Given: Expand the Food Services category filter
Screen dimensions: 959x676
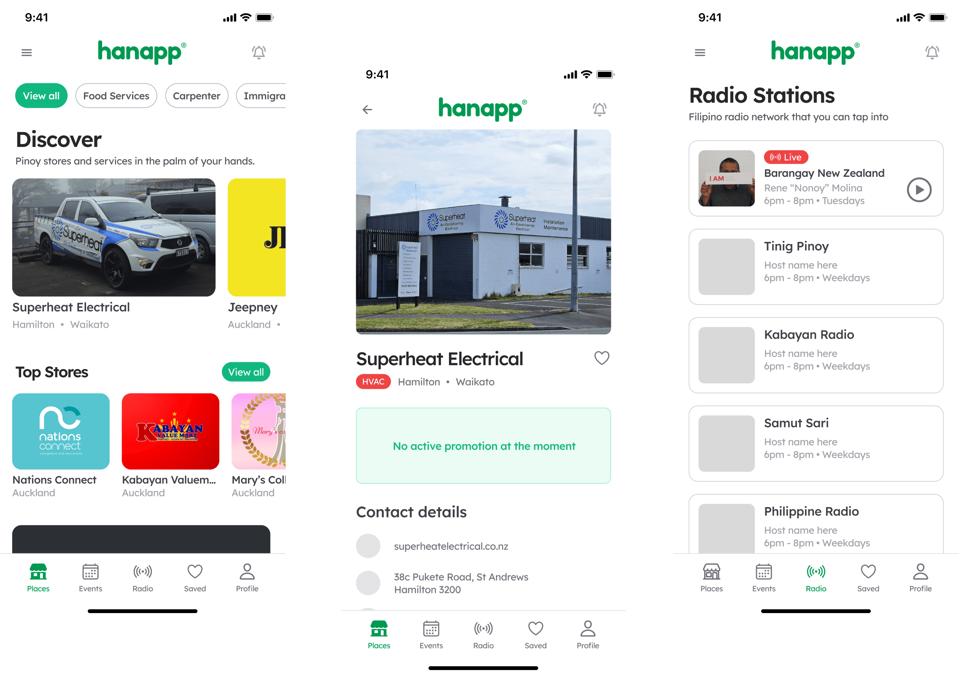Looking at the screenshot, I should pos(116,95).
